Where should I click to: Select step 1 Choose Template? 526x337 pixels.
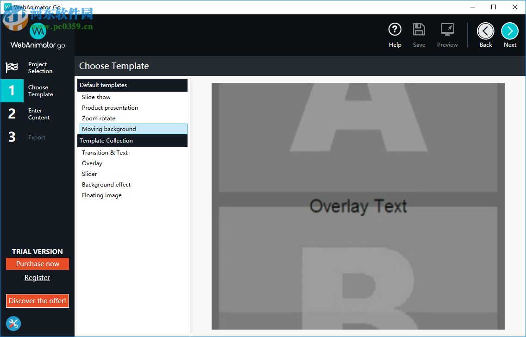37,91
